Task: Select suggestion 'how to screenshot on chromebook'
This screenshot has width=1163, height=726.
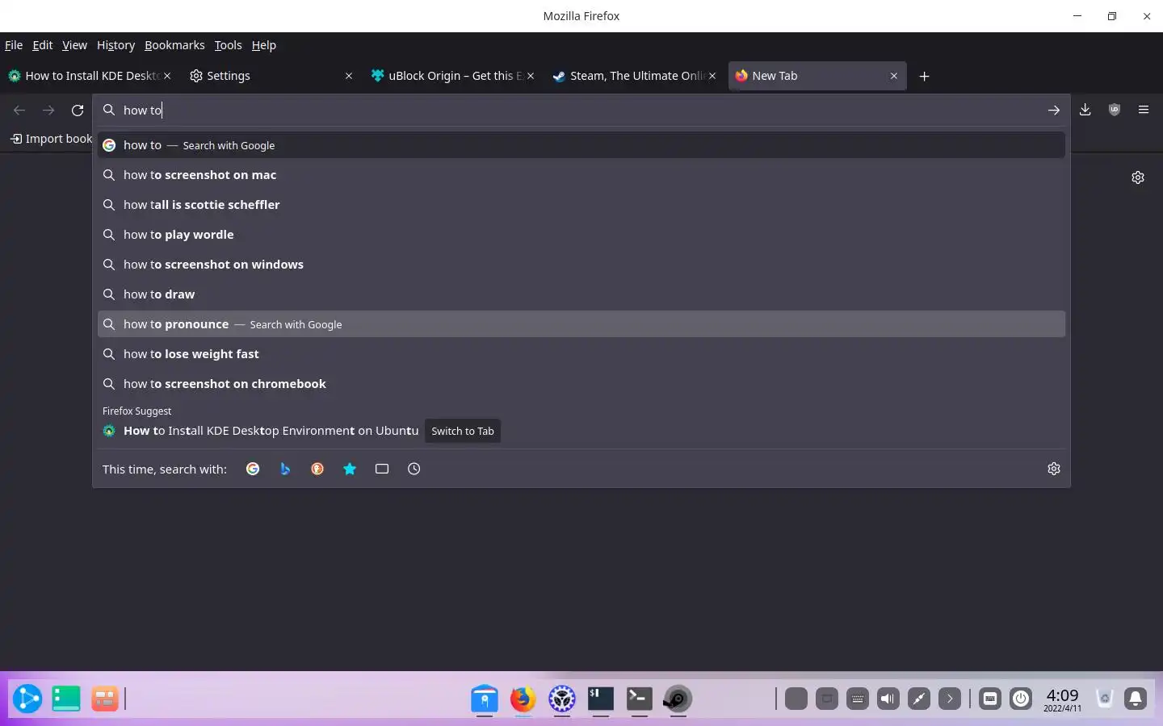Action: (581, 384)
